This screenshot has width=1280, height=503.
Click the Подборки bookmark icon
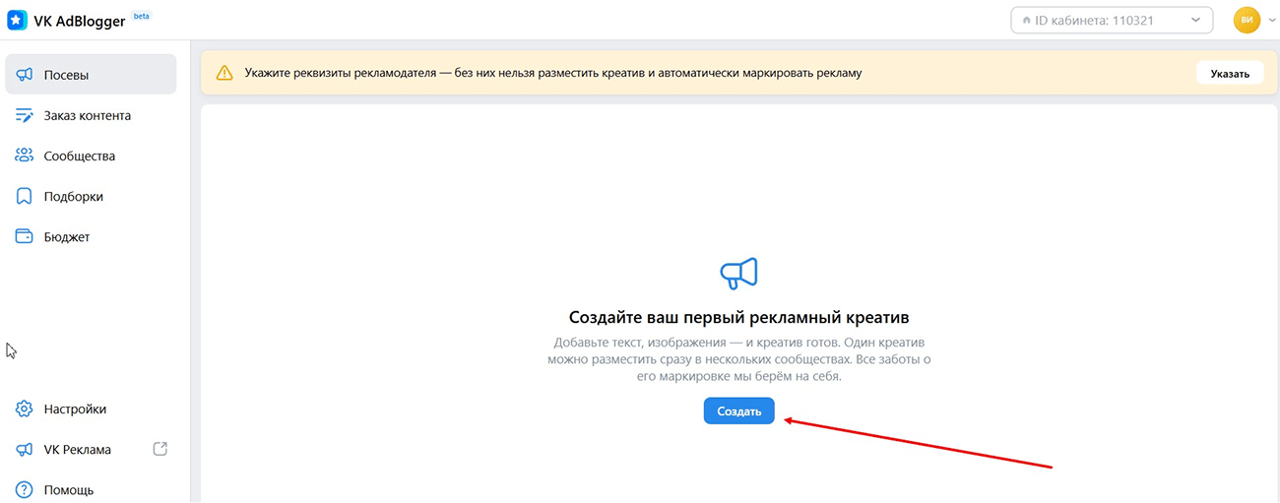pos(25,196)
